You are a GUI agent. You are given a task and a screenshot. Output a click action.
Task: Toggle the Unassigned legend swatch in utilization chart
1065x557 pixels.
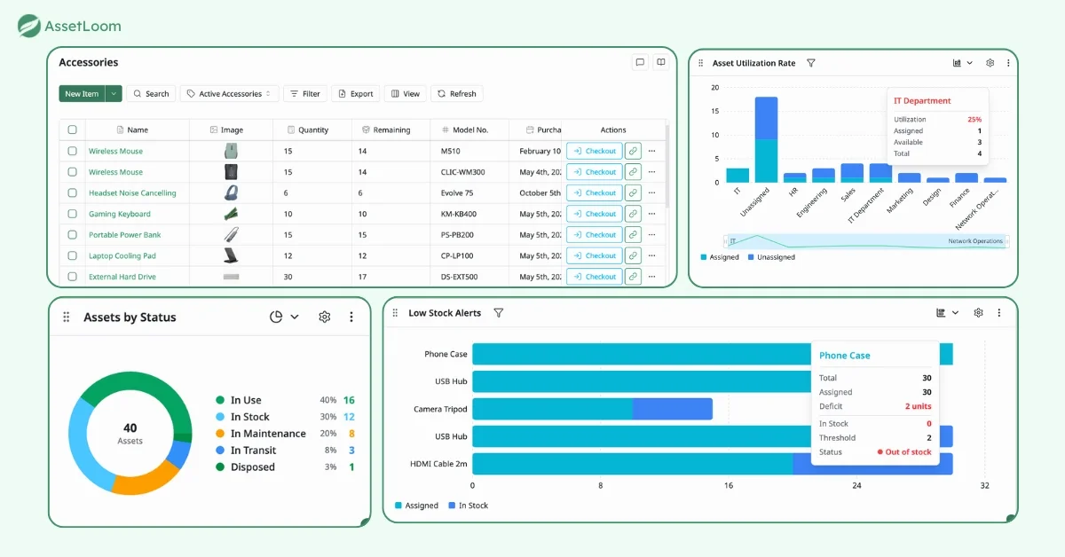coord(751,257)
